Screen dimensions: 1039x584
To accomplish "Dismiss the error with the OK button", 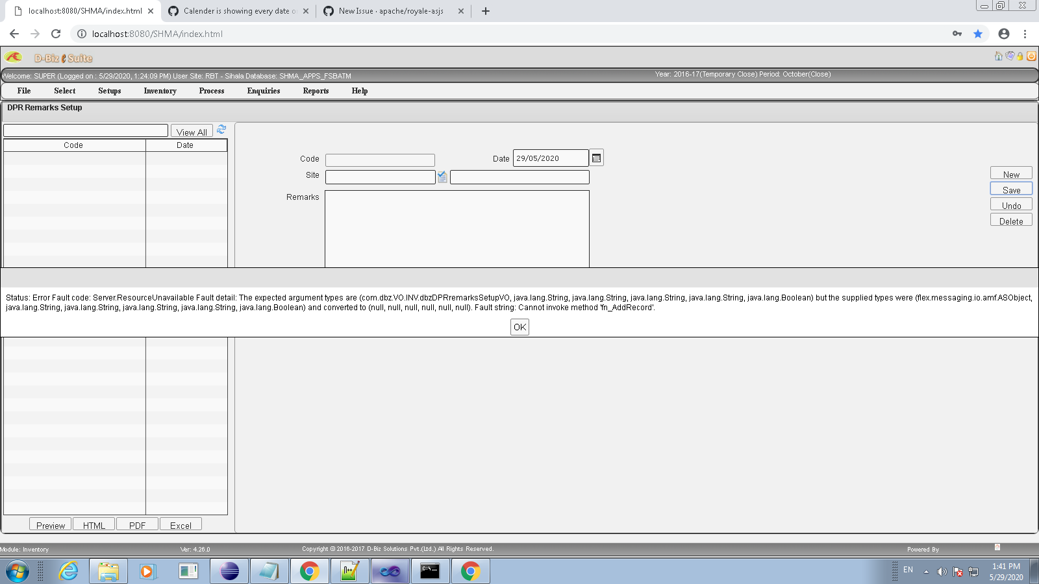I will click(519, 327).
